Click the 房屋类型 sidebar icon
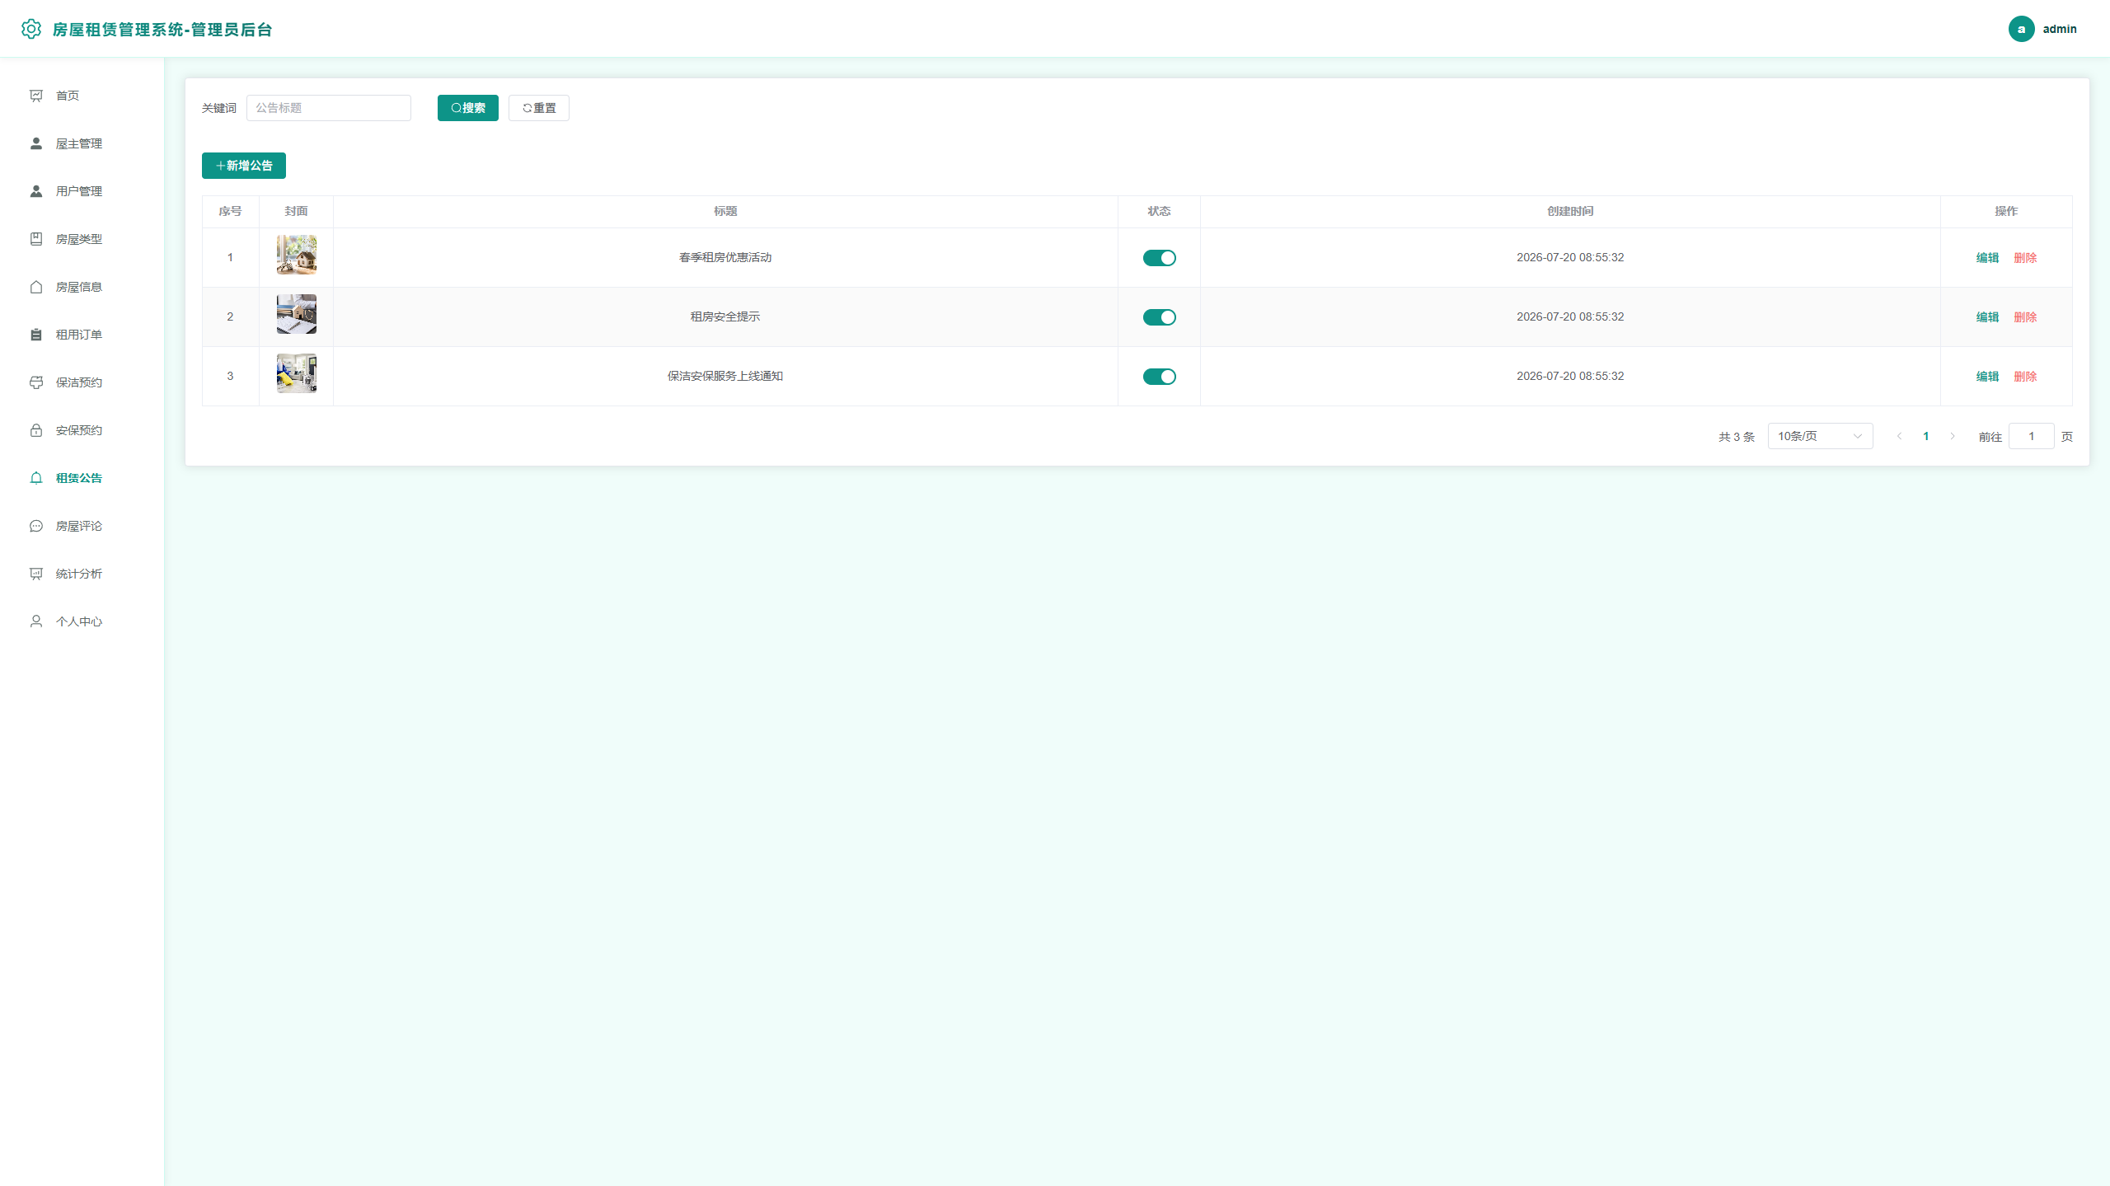The height and width of the screenshot is (1186, 2110). 36,239
